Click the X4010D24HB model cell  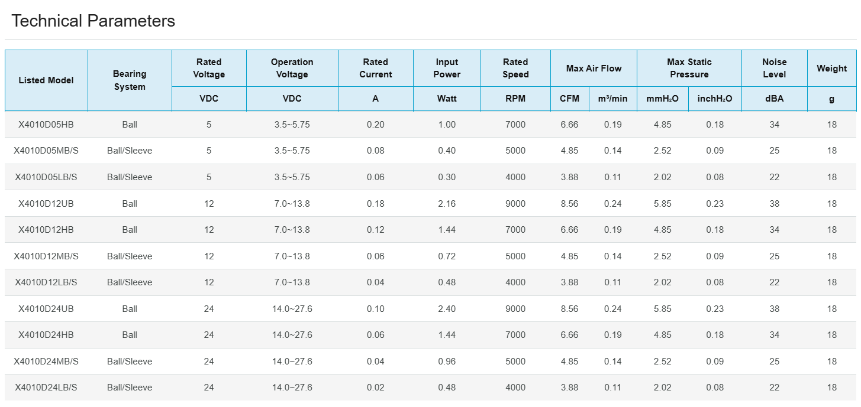(46, 335)
